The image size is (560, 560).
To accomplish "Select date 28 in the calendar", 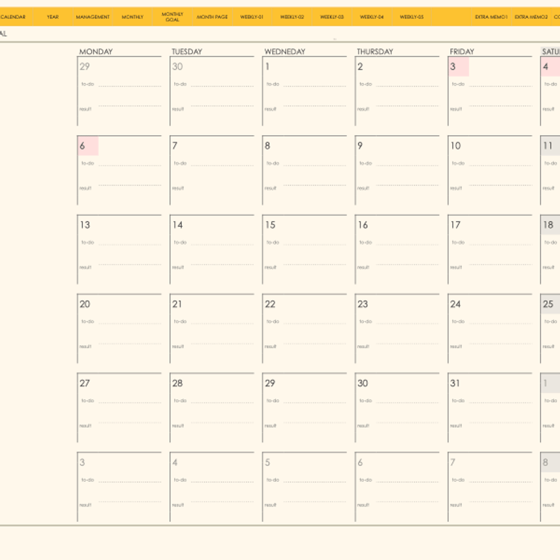I will (x=178, y=383).
